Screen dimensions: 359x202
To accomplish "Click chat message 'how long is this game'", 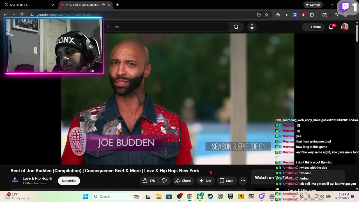I will [x=312, y=147].
